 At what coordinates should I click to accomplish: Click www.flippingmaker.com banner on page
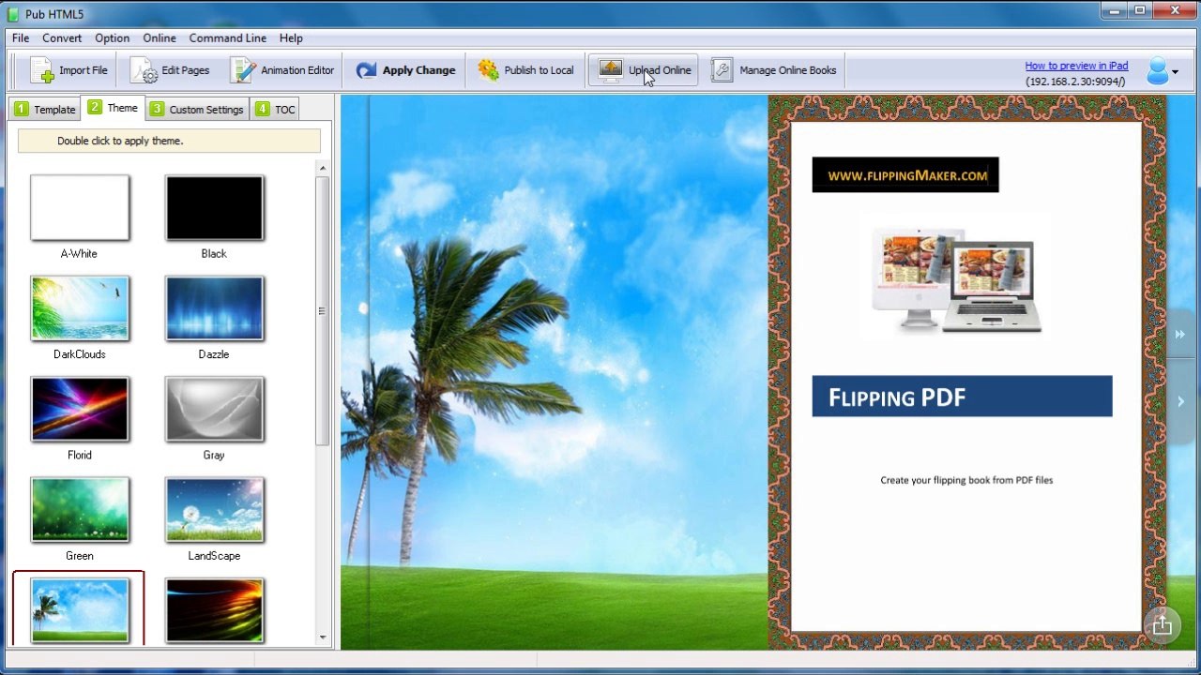point(905,175)
